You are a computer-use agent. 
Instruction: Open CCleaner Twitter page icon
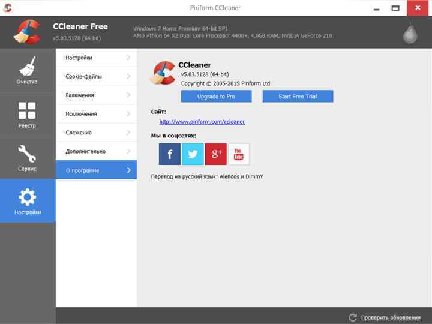point(193,154)
